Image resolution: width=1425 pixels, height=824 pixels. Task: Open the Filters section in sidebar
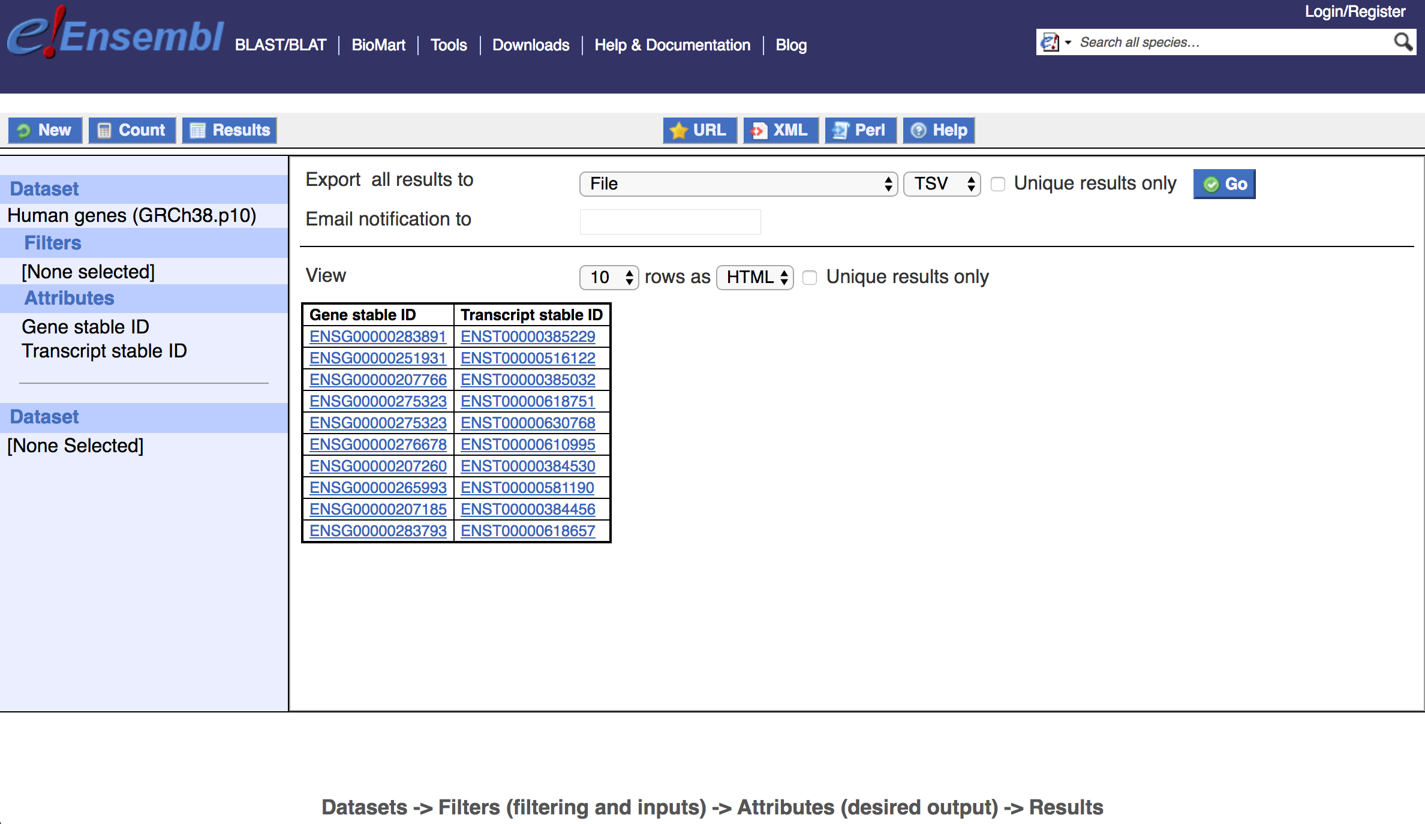tap(53, 243)
